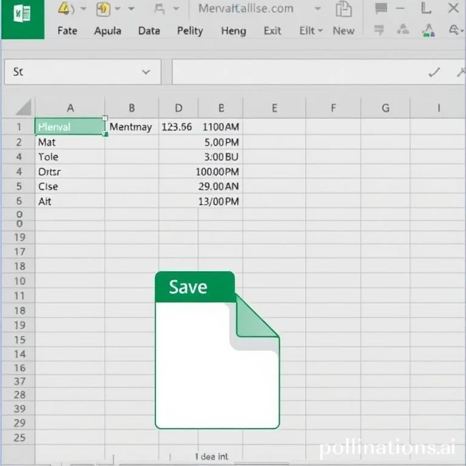This screenshot has width=466, height=466.
Task: Open the Fate menu tab
Action: 67,31
